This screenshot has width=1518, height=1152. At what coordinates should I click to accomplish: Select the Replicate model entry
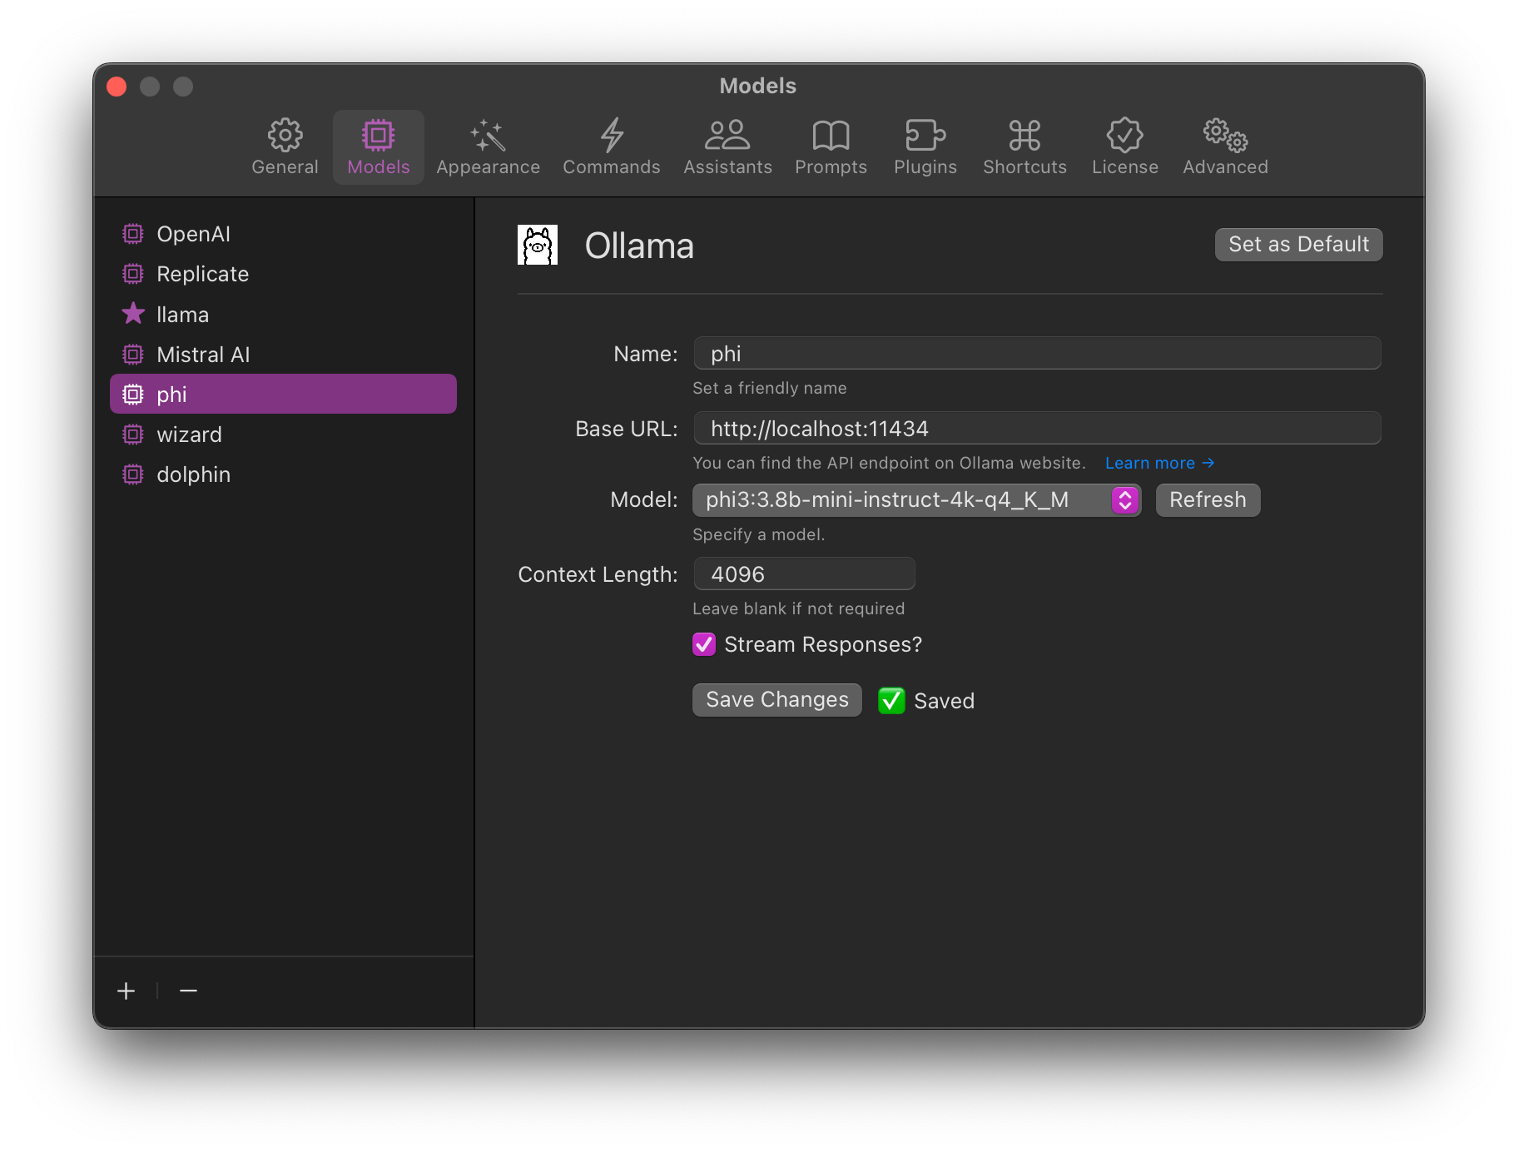pos(283,274)
